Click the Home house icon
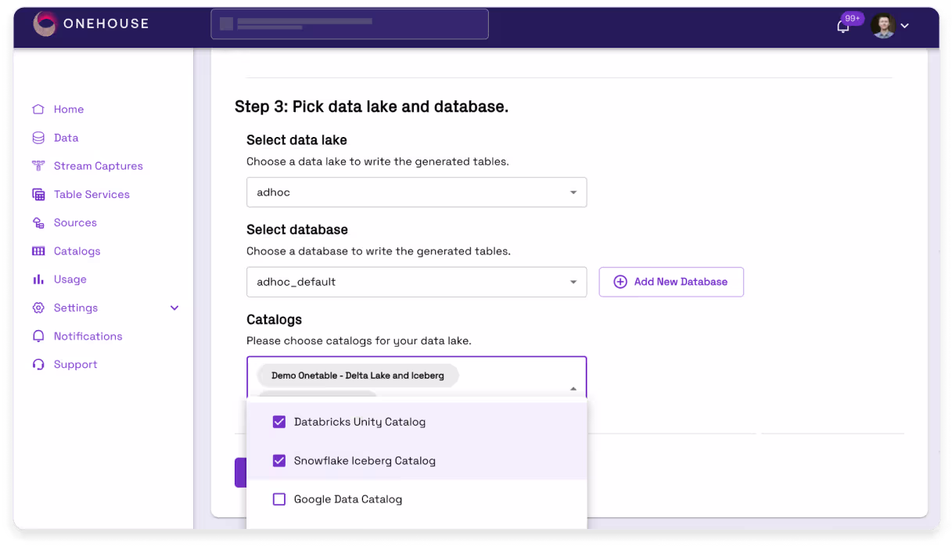Image resolution: width=952 pixels, height=547 pixels. coord(38,110)
